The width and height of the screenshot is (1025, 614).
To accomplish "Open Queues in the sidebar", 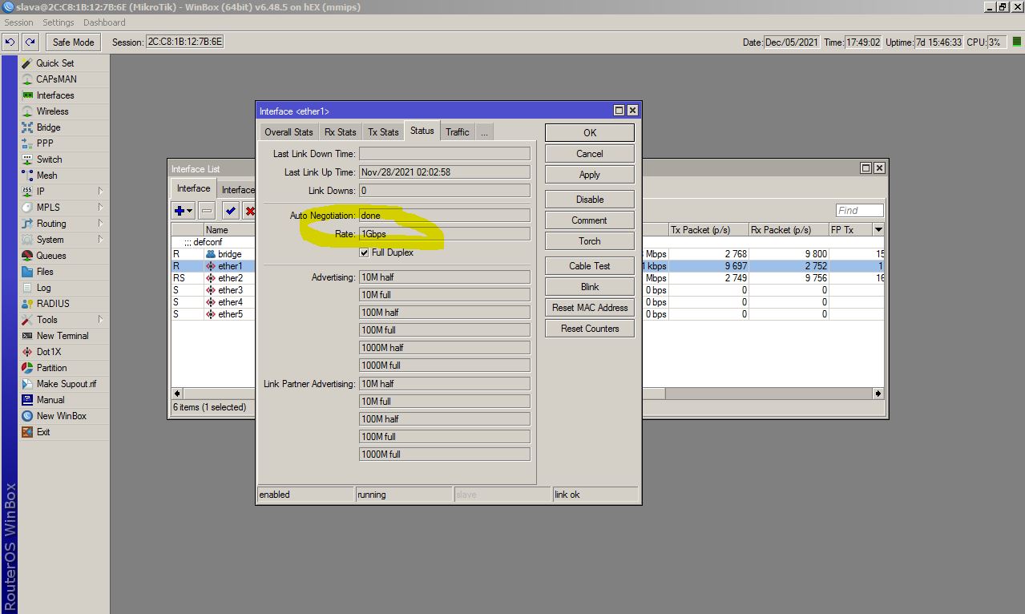I will pos(50,256).
